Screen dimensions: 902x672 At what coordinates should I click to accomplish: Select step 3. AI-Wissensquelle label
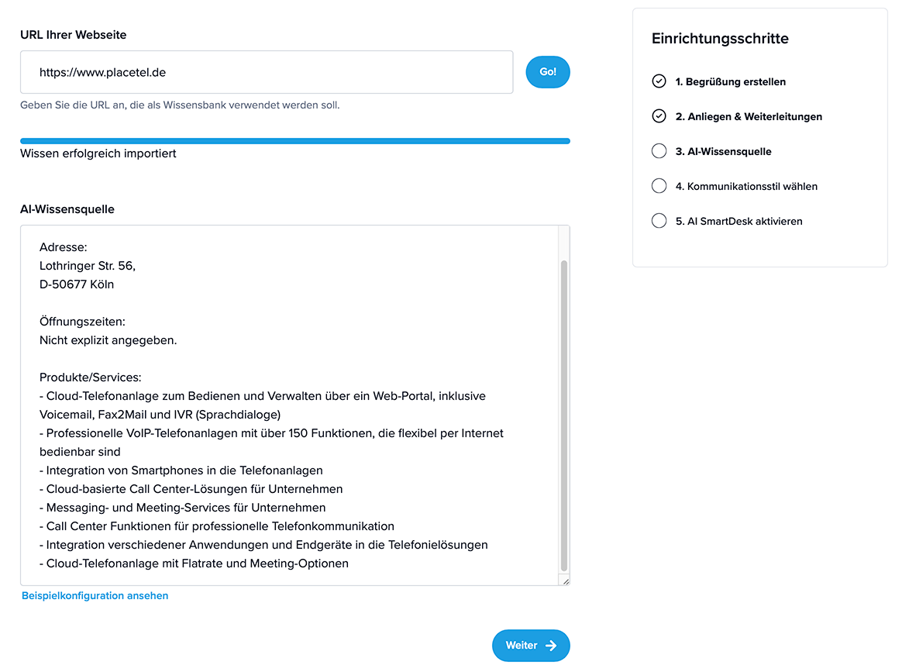click(x=723, y=151)
